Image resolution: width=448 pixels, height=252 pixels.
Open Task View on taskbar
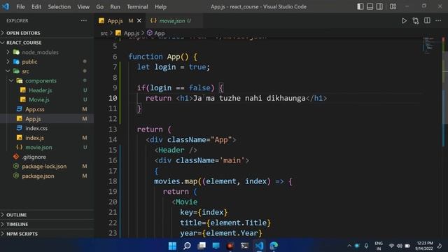point(202,246)
